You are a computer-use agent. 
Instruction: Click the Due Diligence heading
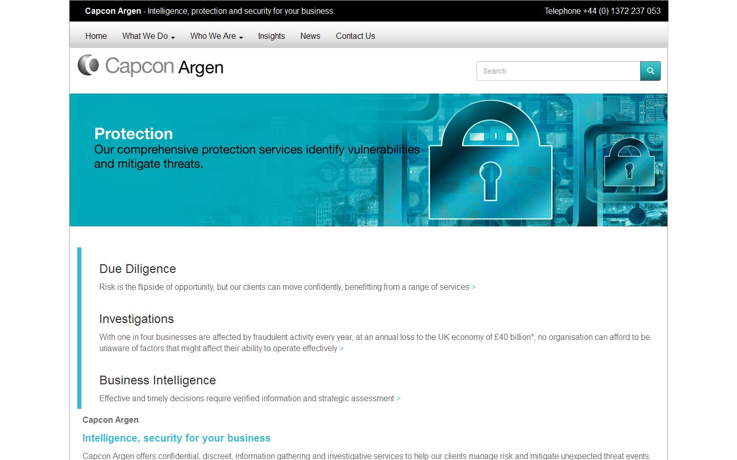tap(137, 269)
